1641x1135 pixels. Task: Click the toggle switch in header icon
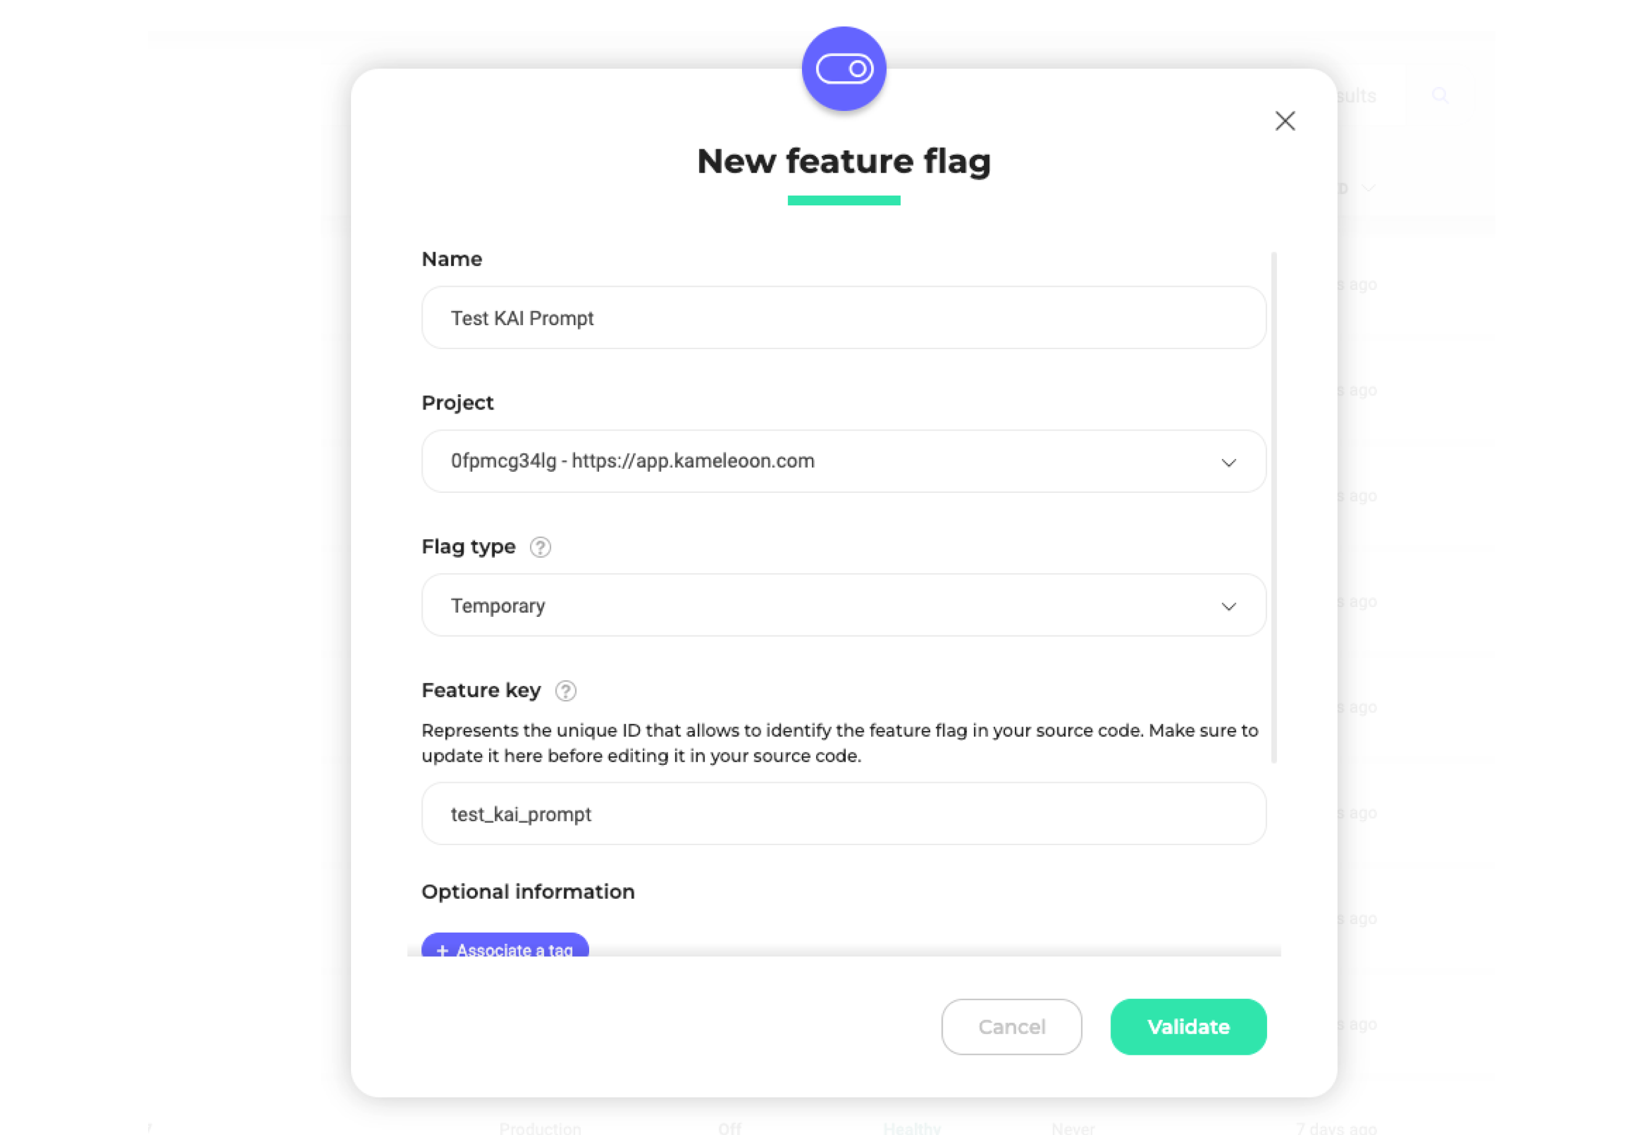(x=845, y=67)
